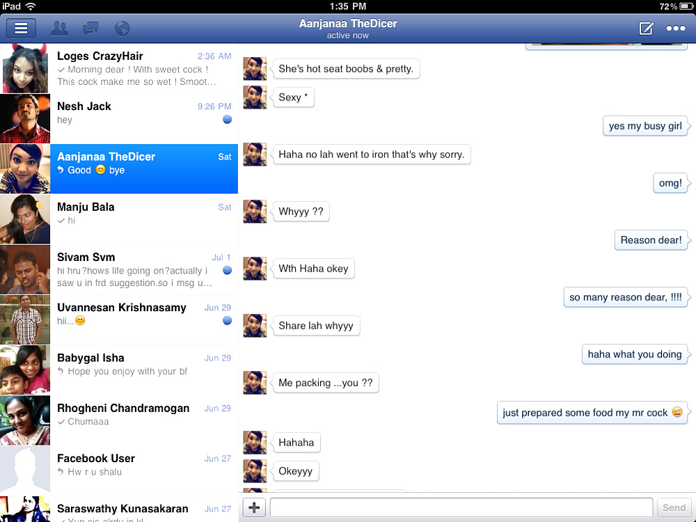
Task: Tap the compose new message icon
Action: (647, 29)
